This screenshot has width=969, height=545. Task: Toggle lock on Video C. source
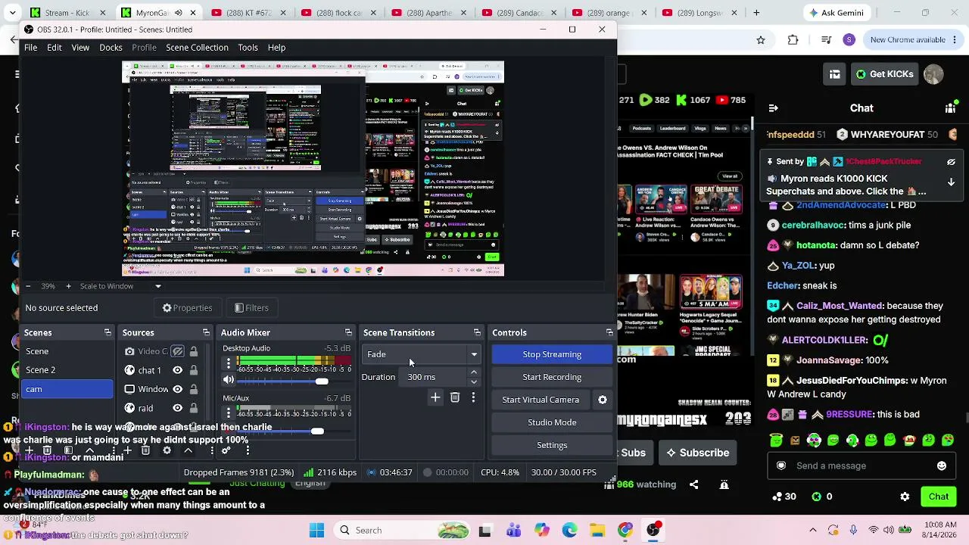point(194,351)
